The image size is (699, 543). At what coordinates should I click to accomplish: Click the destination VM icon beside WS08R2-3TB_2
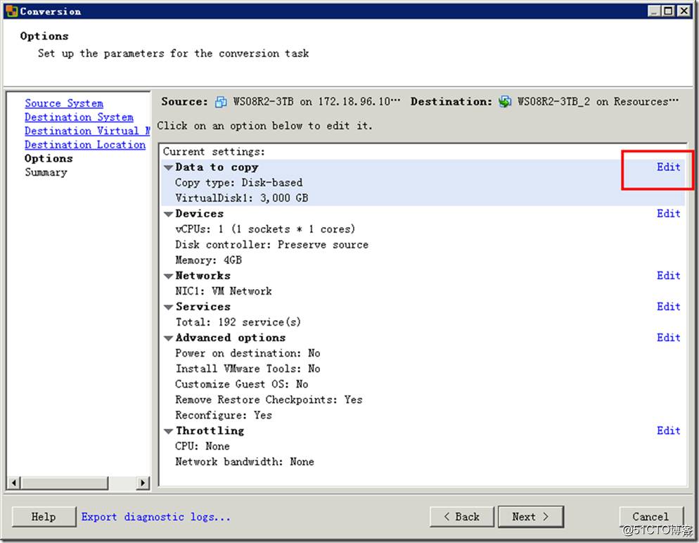(x=506, y=102)
